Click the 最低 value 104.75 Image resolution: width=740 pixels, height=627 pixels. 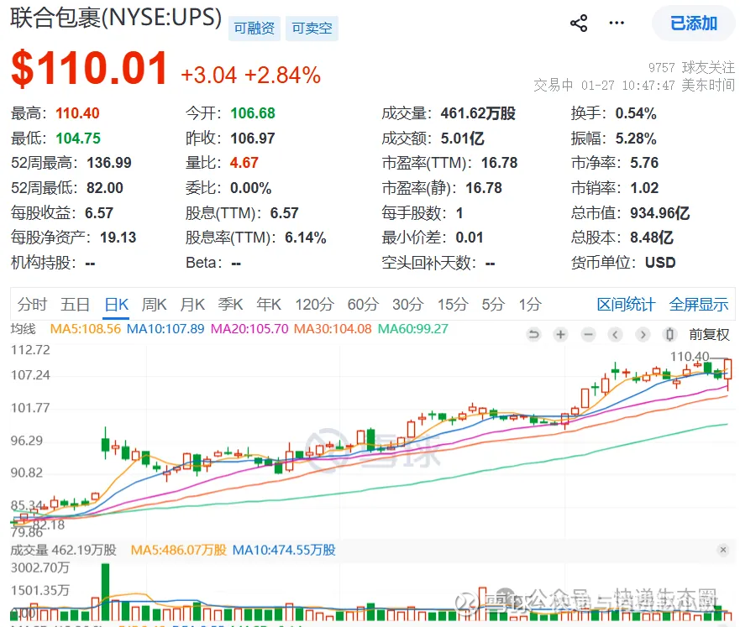78,138
